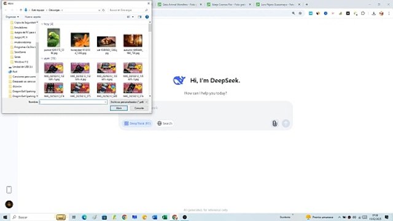Open Excel from the taskbar
This screenshot has width=393, height=221.
point(165,217)
